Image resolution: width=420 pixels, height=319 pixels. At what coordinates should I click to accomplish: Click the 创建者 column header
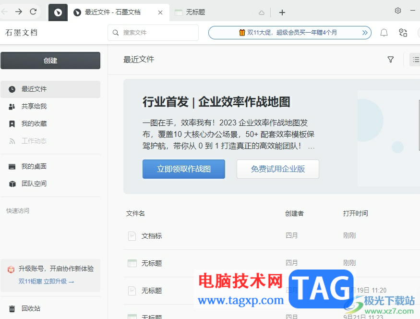click(x=294, y=214)
